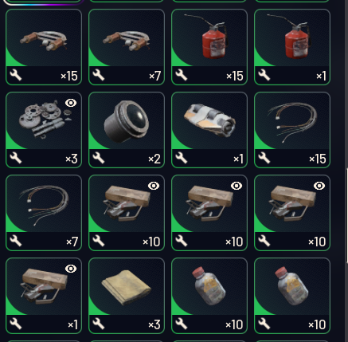Select the black dome lens item x2
Image resolution: width=348 pixels, height=342 pixels.
[x=127, y=130]
